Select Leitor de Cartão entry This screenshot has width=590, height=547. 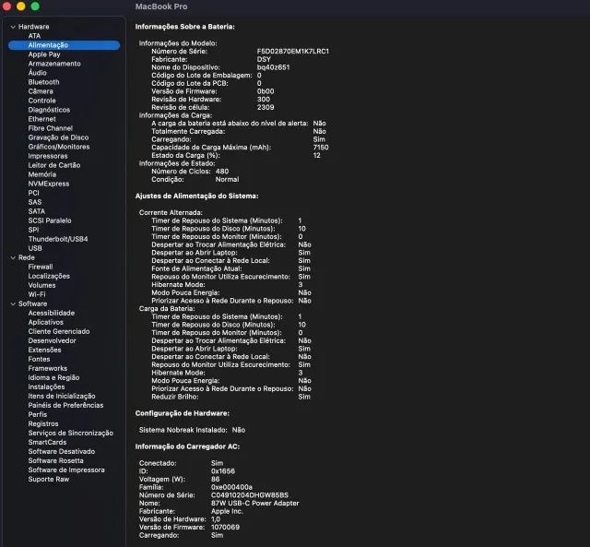54,165
